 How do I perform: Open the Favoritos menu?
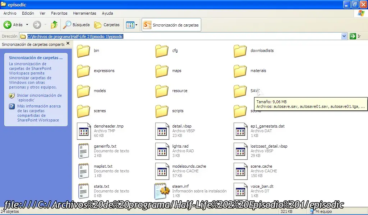coord(59,13)
